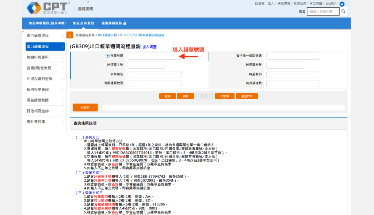
Task: Open the 免證查詢服務 tab
Action: click(x=84, y=23)
